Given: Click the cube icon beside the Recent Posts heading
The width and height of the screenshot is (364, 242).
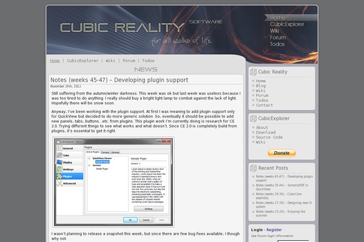Looking at the screenshot, I should (253, 168).
